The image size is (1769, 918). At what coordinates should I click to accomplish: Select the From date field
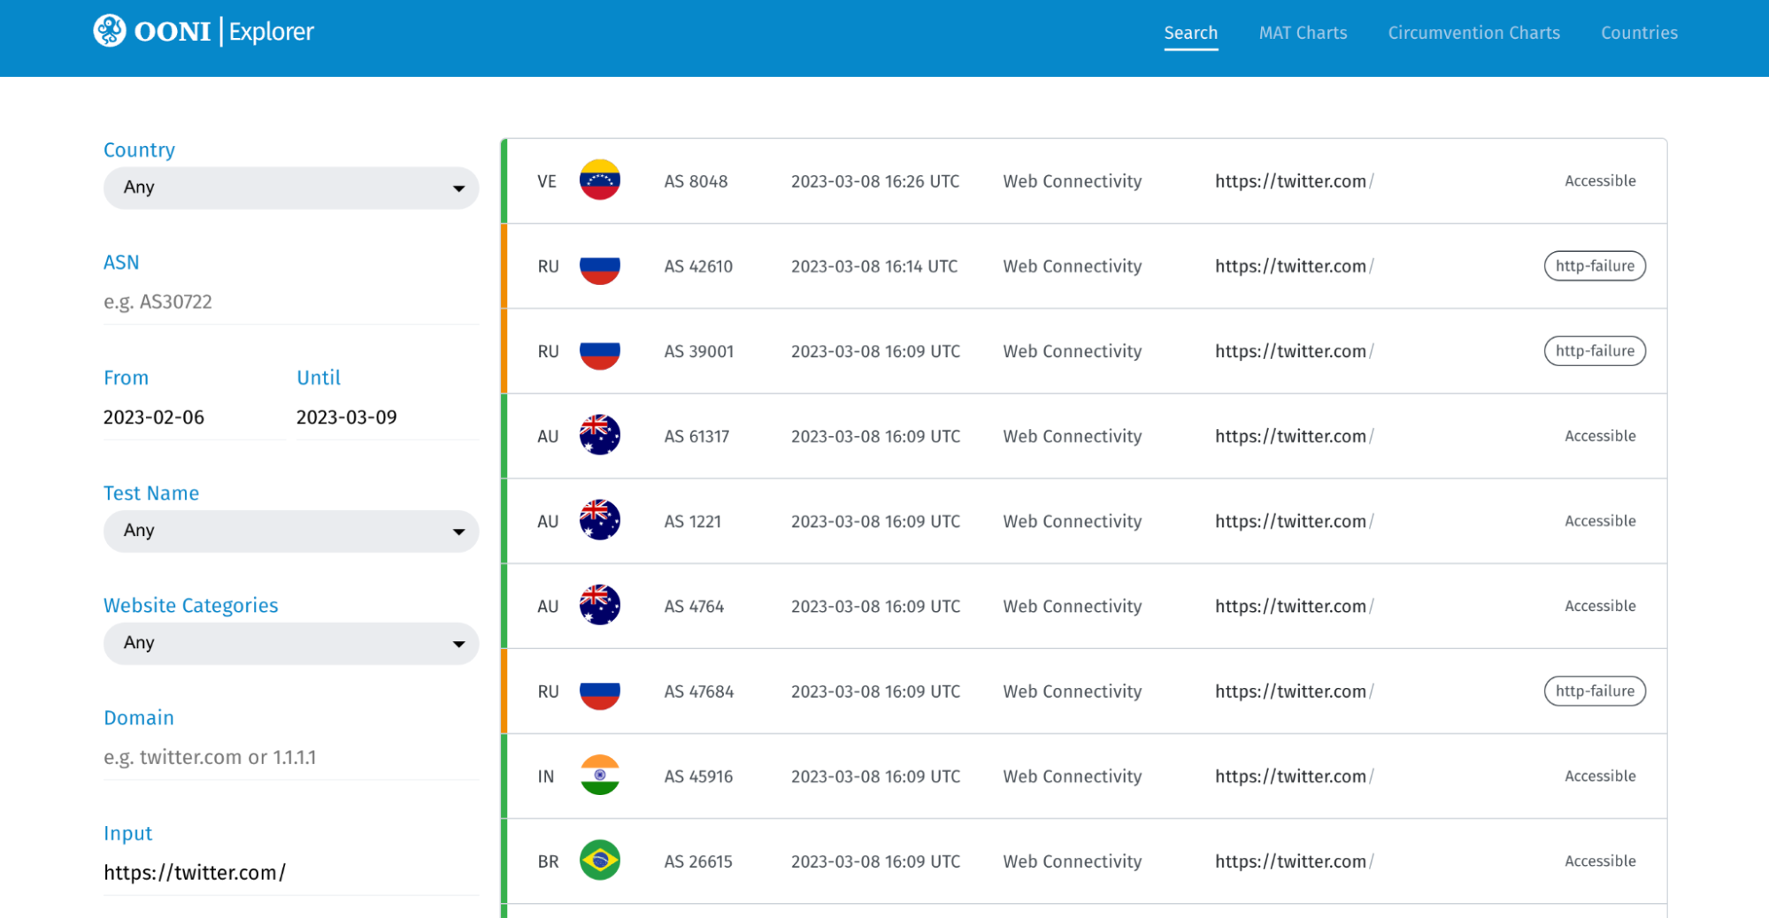[x=193, y=417]
